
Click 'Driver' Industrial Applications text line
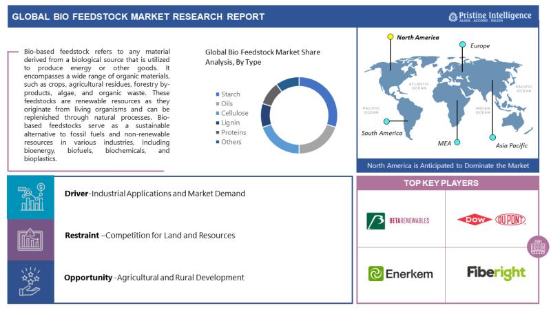pos(155,194)
